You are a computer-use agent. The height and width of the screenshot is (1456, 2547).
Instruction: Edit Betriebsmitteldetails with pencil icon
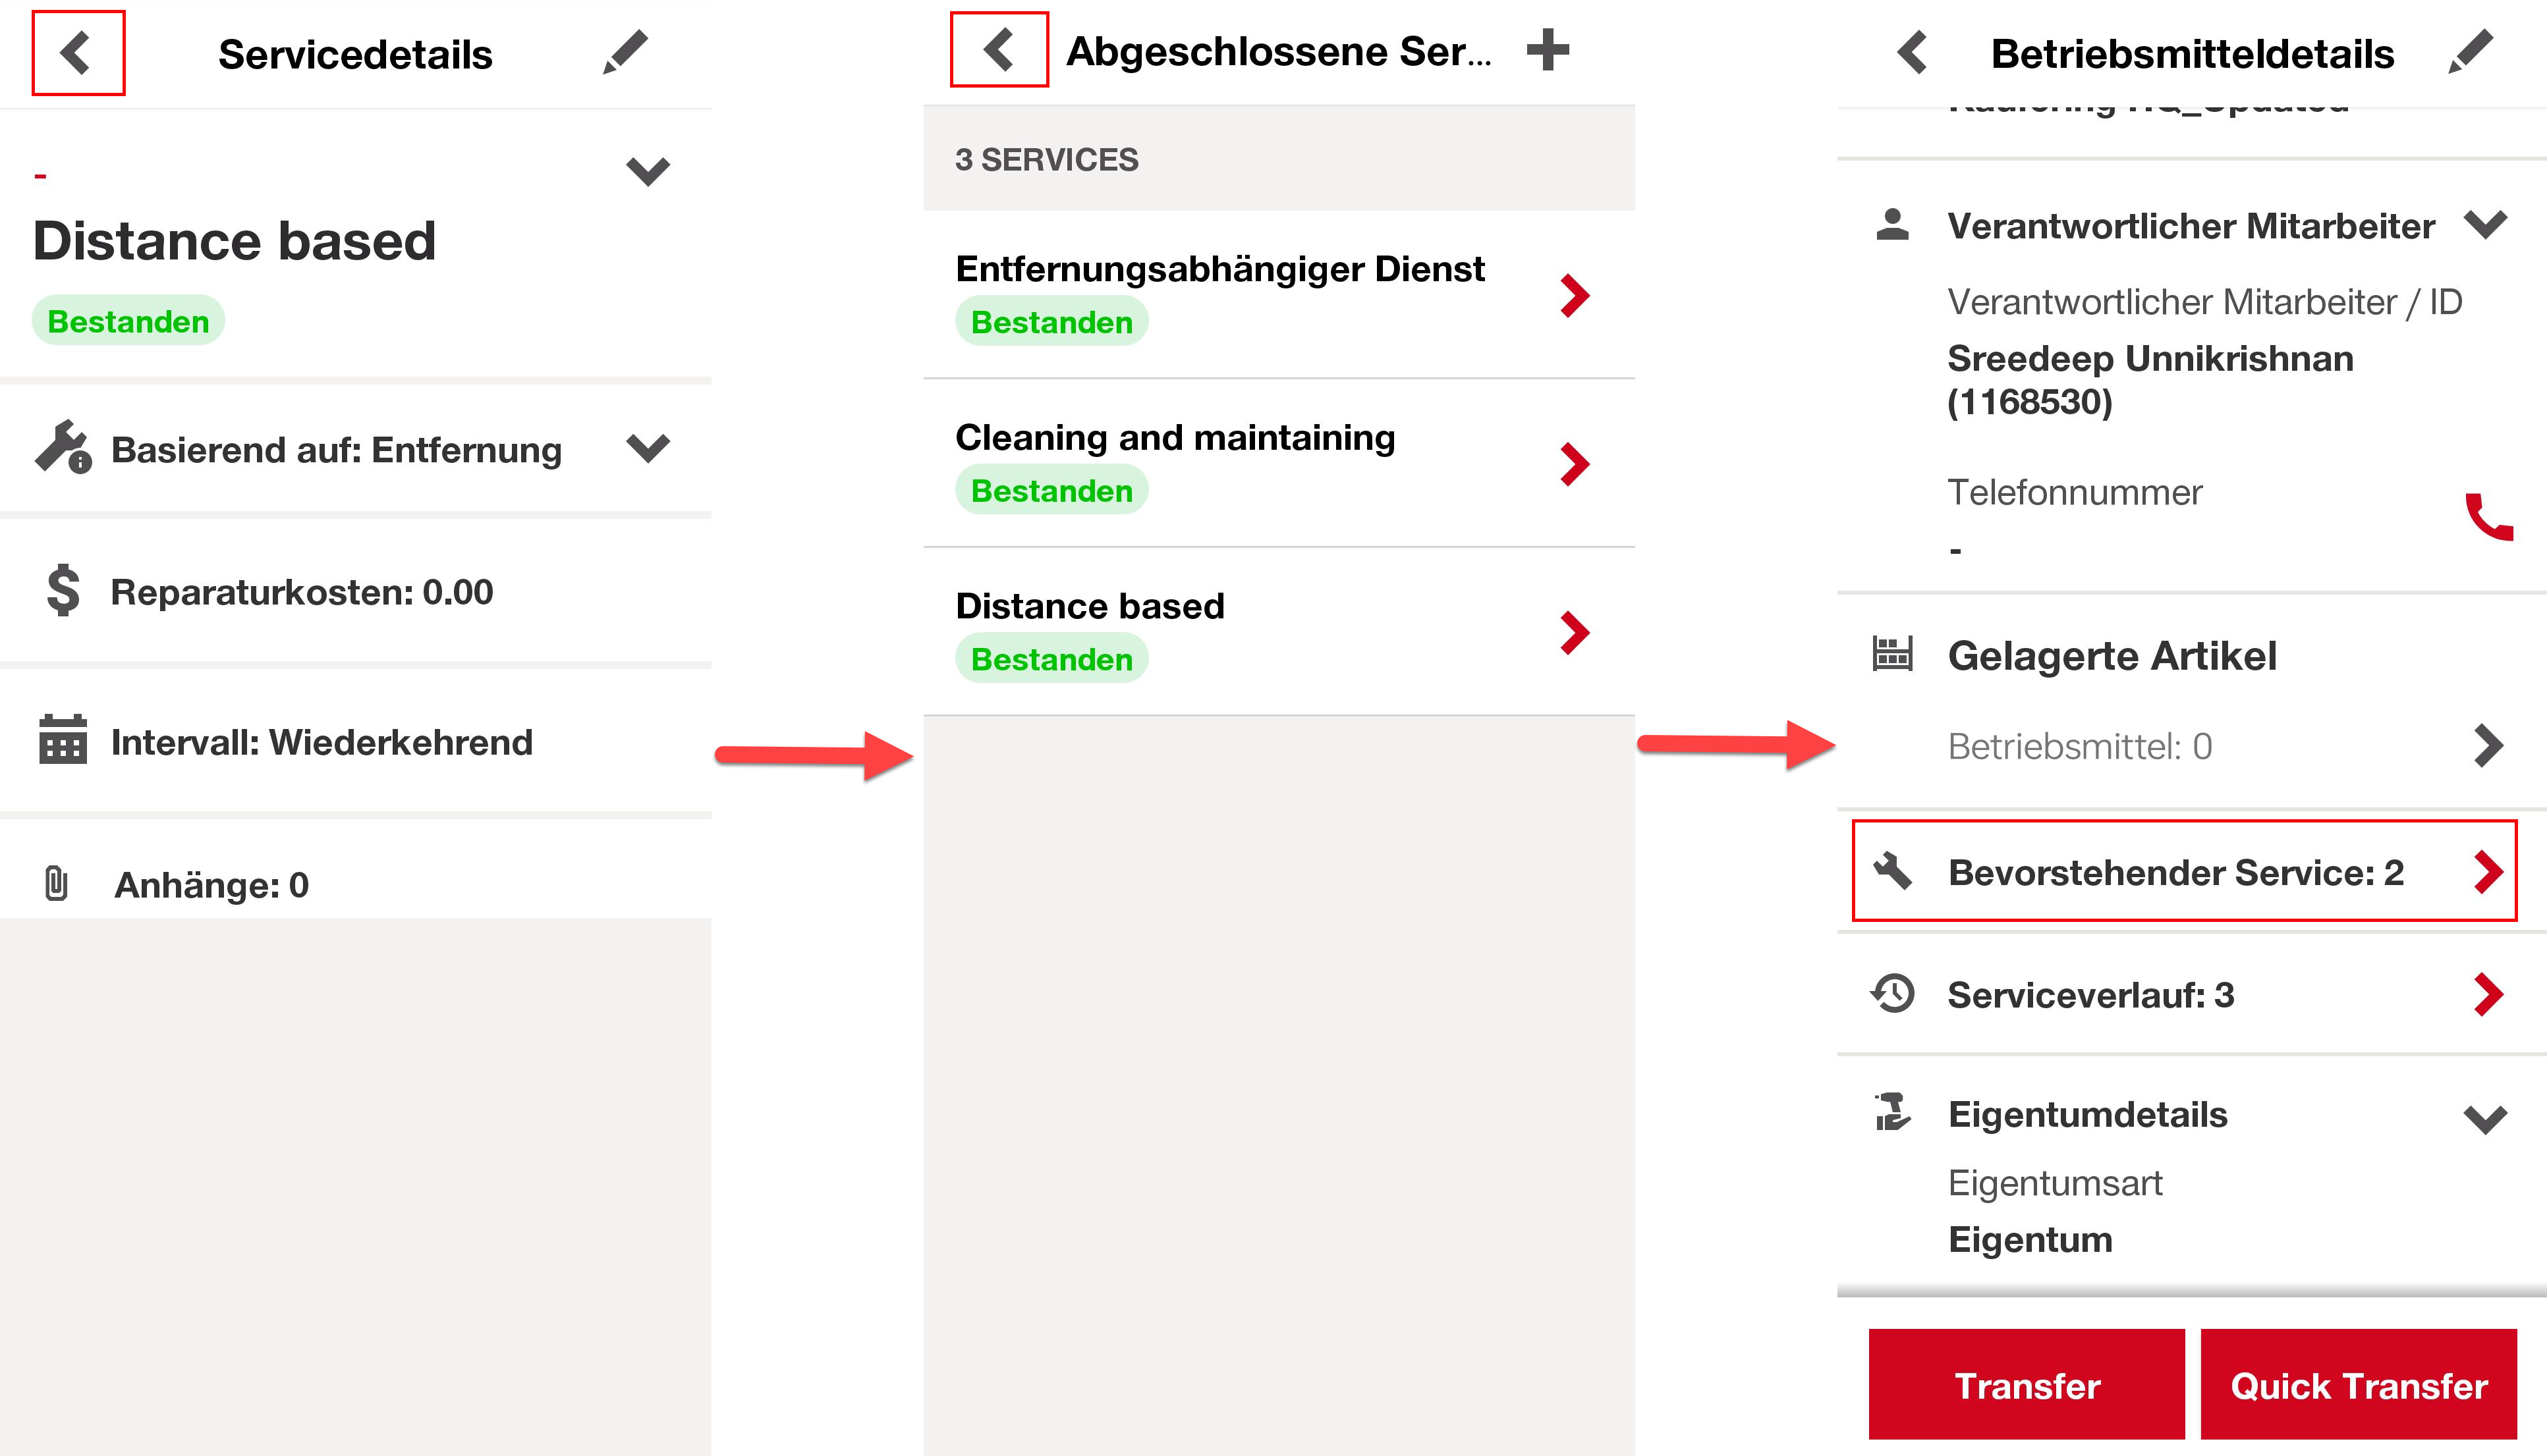click(x=2470, y=53)
